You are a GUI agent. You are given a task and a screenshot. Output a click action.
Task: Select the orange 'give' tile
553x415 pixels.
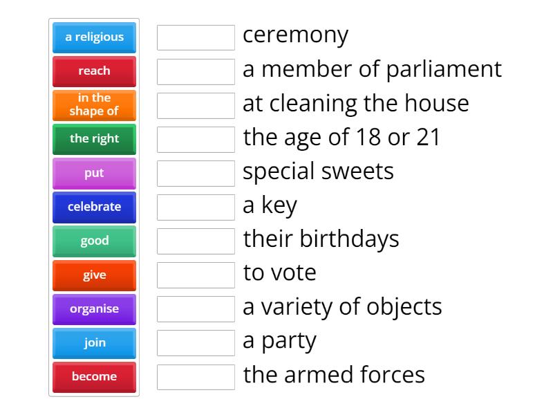click(x=94, y=275)
